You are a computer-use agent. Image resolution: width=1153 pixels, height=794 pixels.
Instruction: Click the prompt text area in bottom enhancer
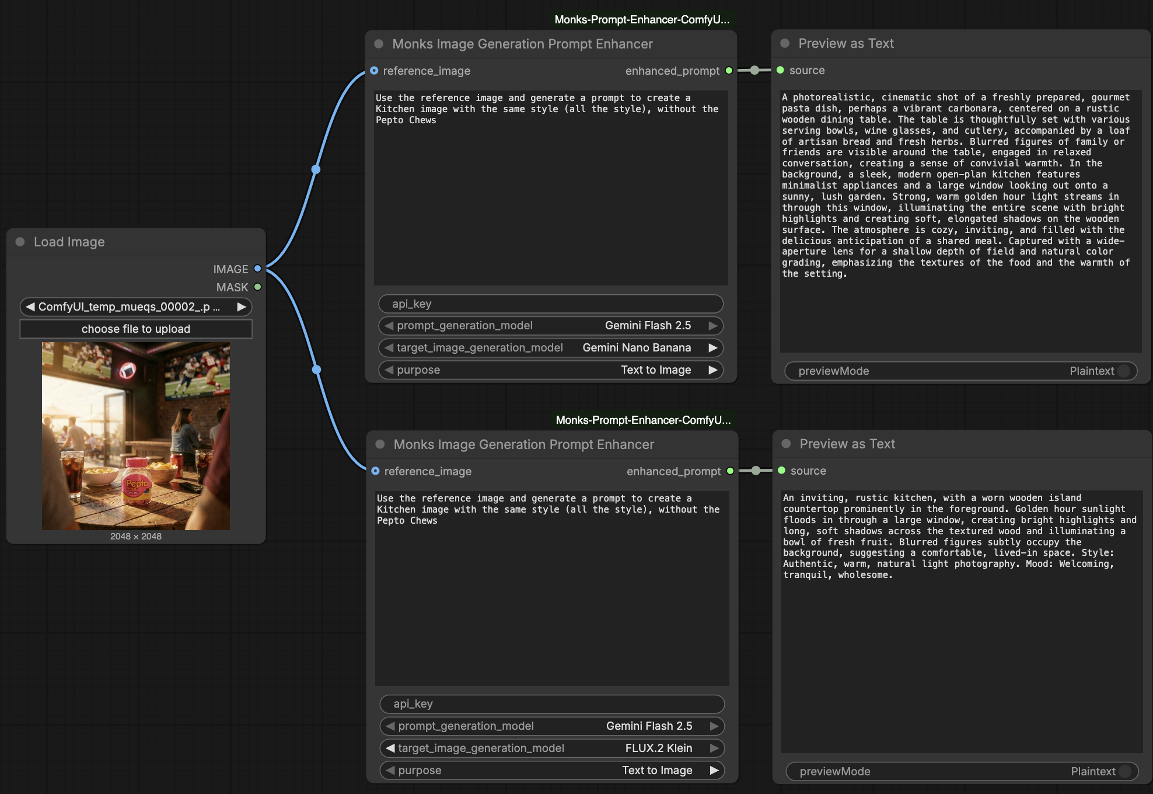[552, 588]
